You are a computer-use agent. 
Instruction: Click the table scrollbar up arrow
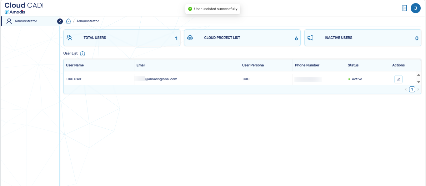(418, 75)
